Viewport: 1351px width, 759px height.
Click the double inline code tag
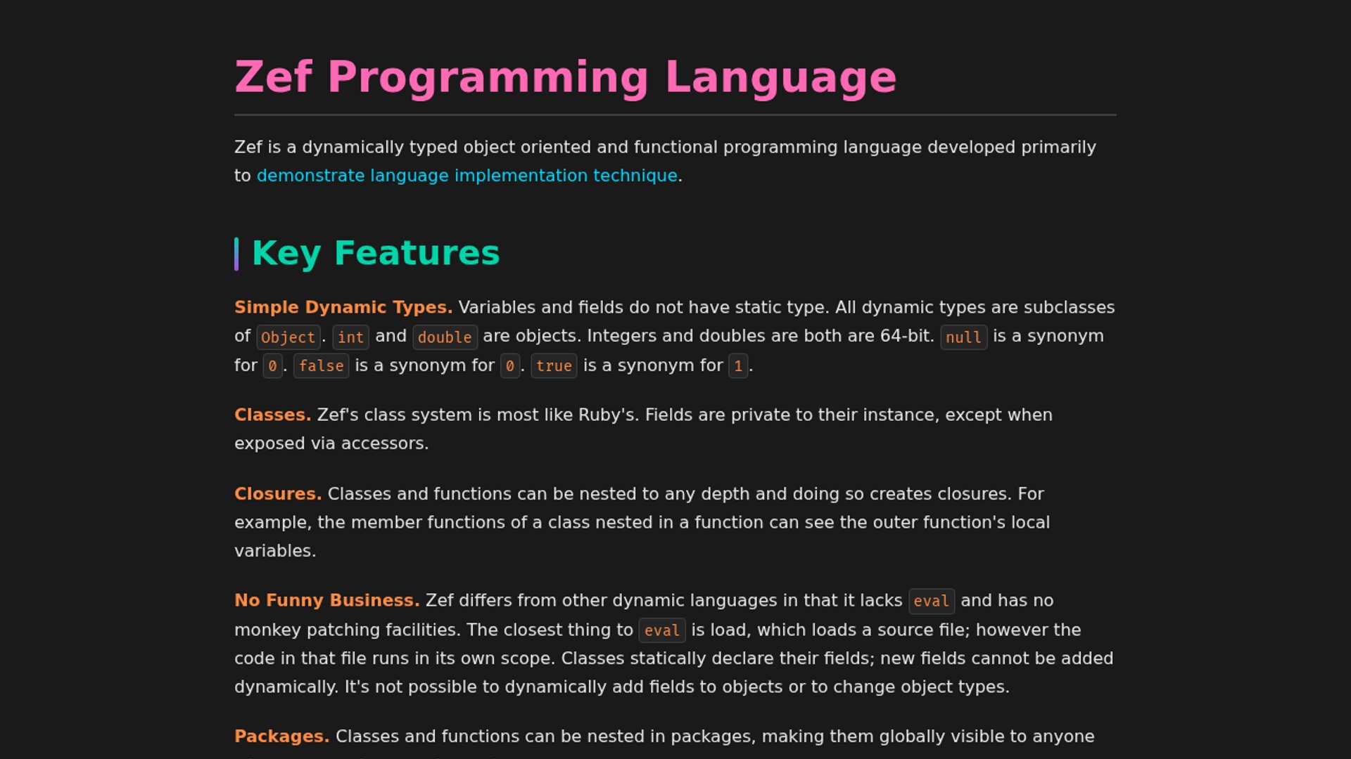coord(445,337)
